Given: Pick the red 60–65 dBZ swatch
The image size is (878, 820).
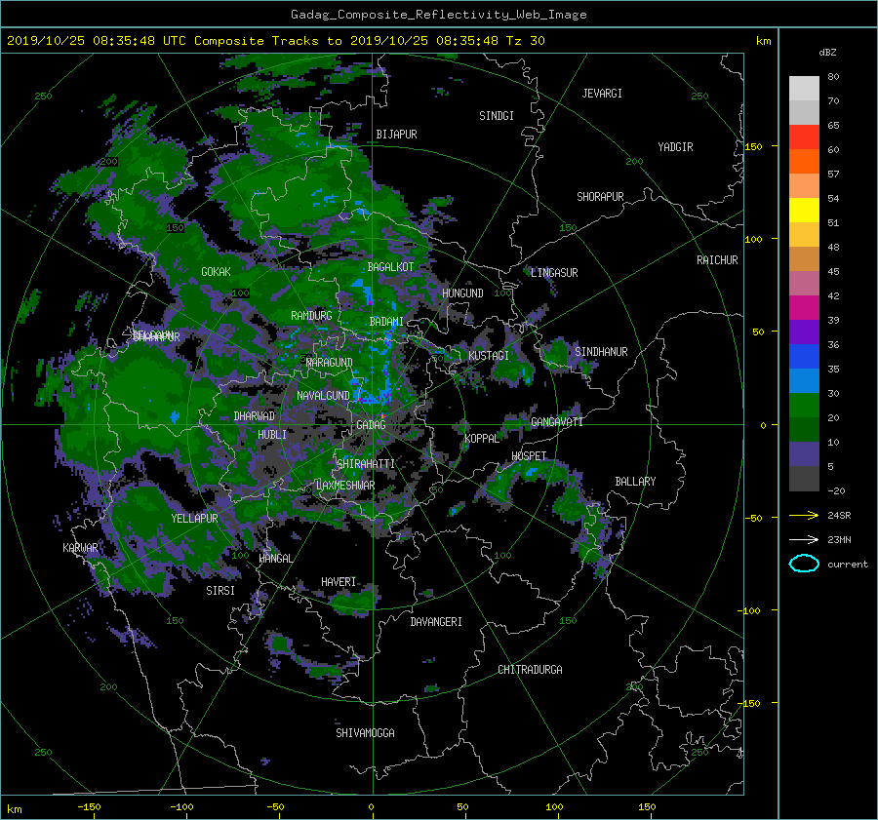Looking at the screenshot, I should point(804,137).
